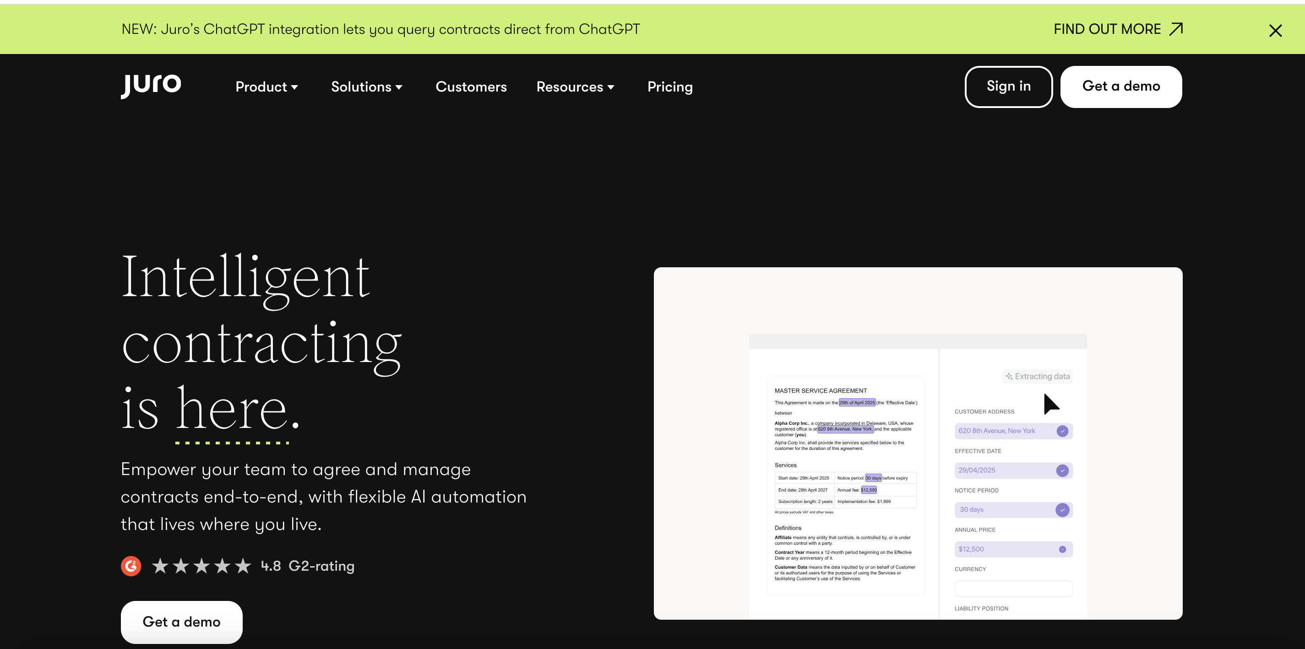Click the FIND OUT MORE arrow icon
This screenshot has width=1305, height=649.
[x=1176, y=29]
